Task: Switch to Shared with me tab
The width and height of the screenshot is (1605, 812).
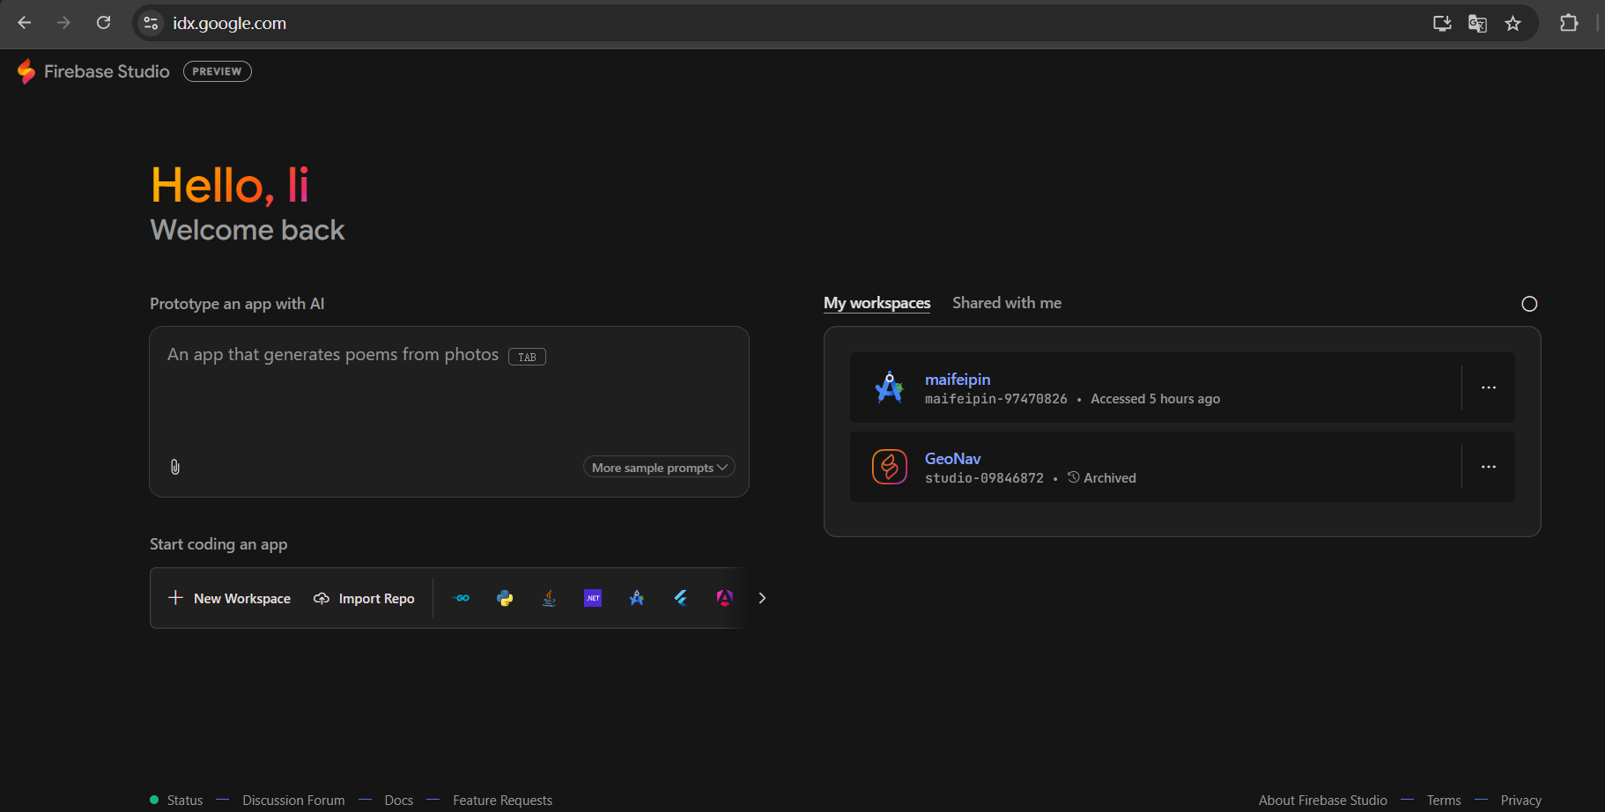Action: [1007, 303]
